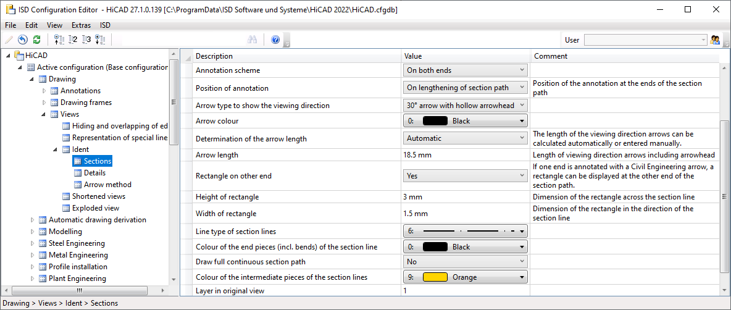Click the Description column header
This screenshot has width=731, height=310.
296,56
